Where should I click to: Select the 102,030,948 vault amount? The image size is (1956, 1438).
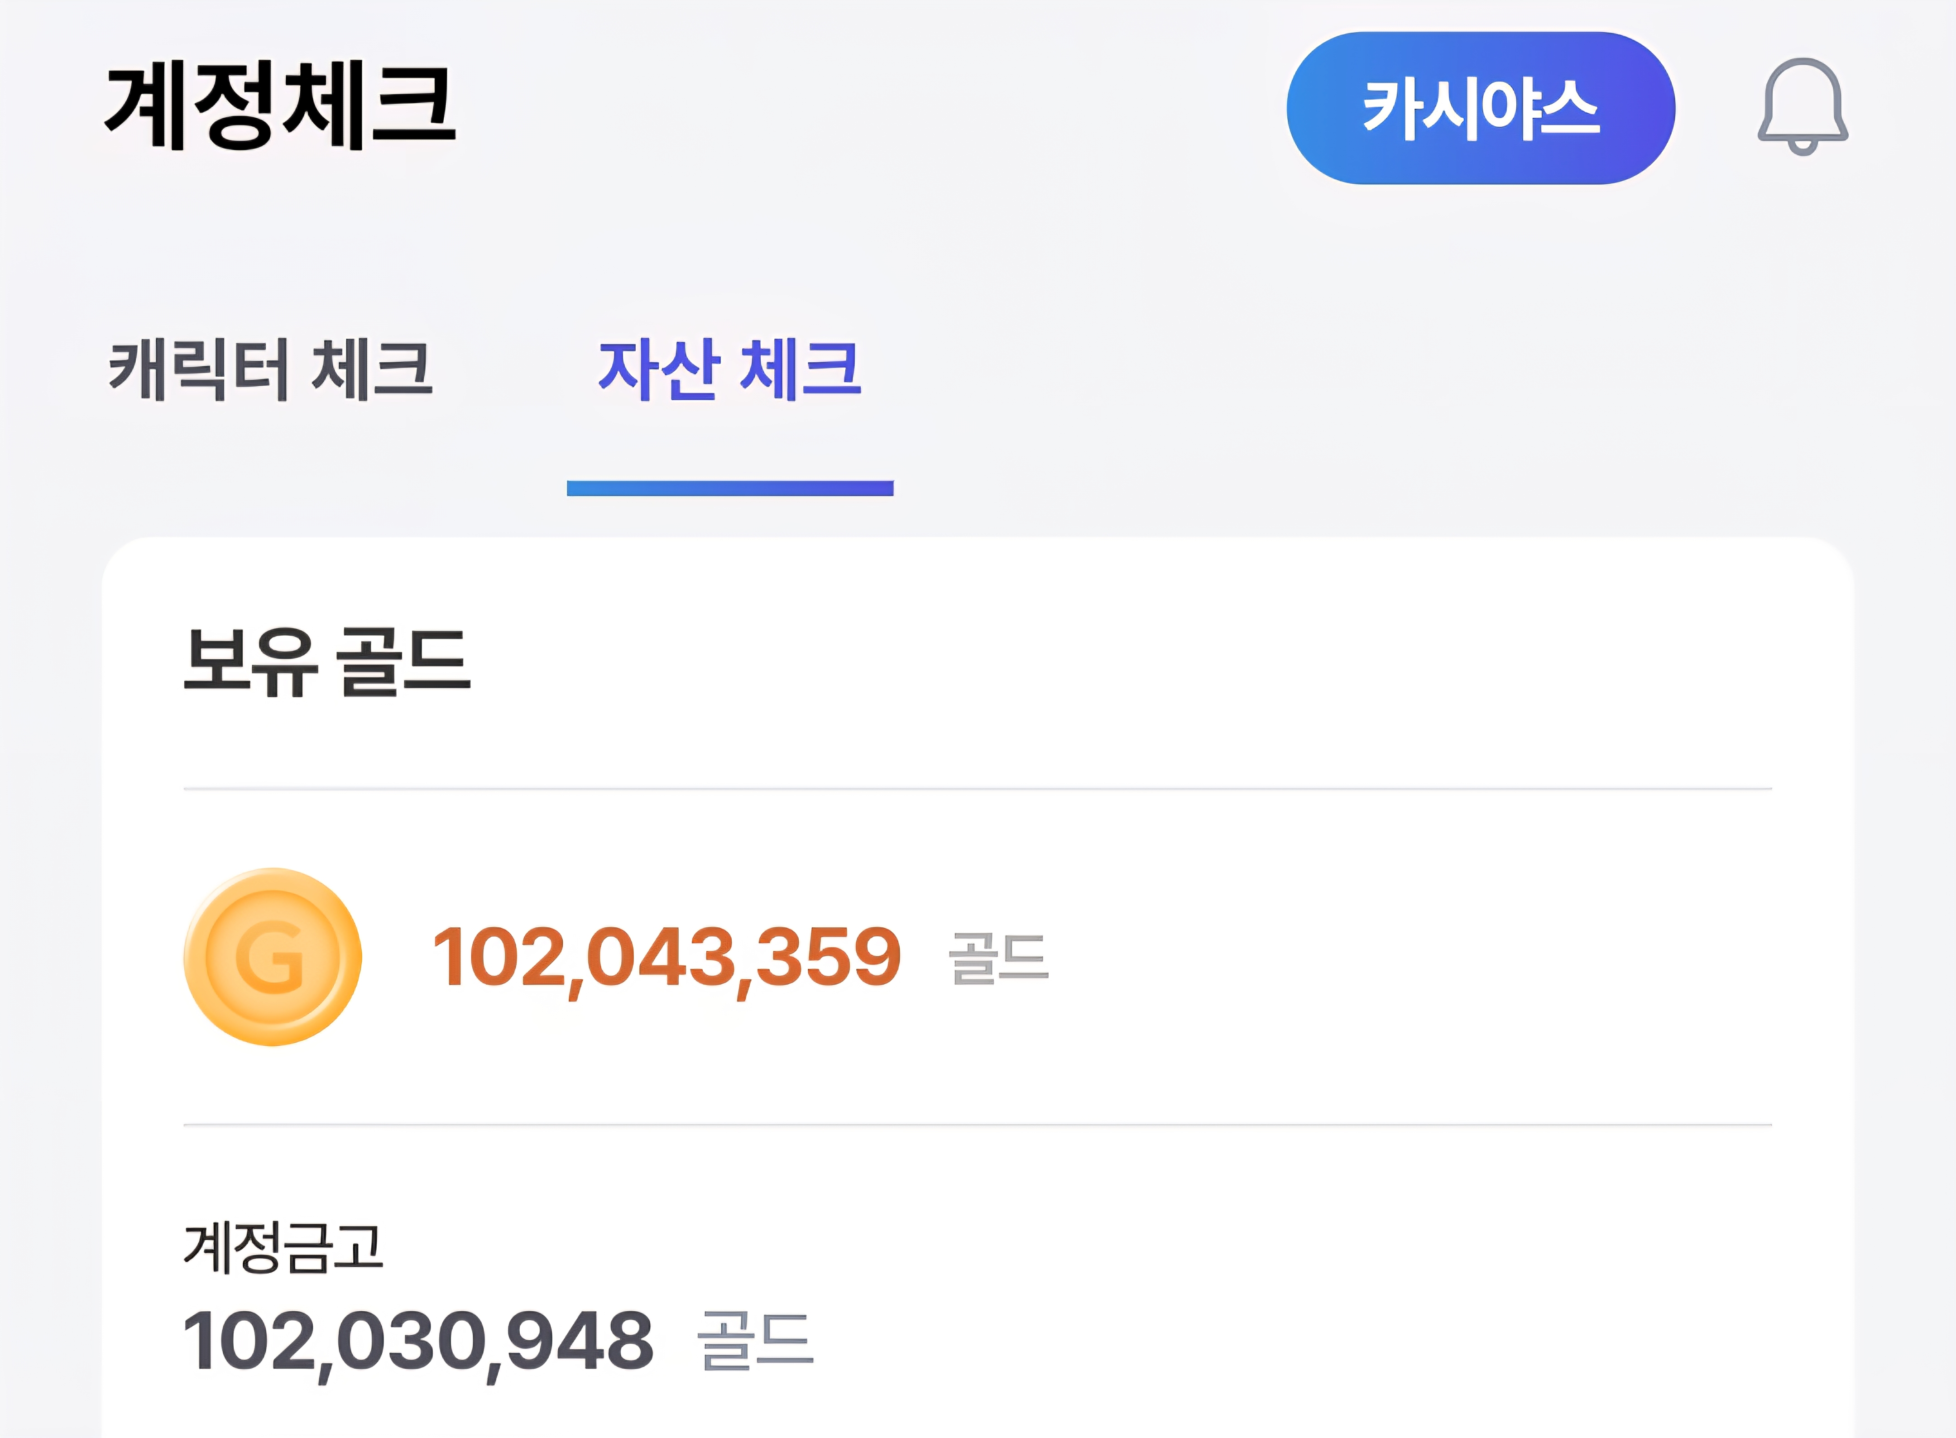(x=418, y=1342)
